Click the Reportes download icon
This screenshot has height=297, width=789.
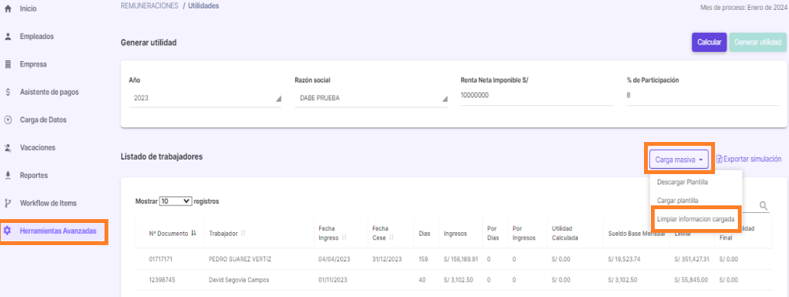pos(8,175)
